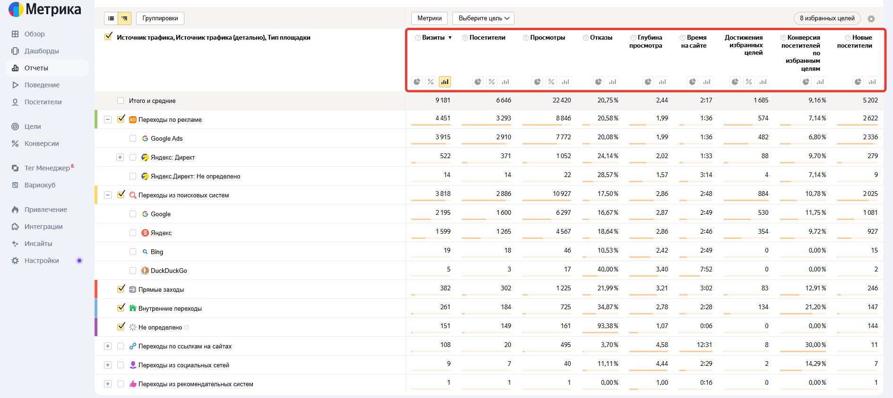Select percent icon under Достижения избранных целей
The width and height of the screenshot is (893, 398).
coord(749,82)
